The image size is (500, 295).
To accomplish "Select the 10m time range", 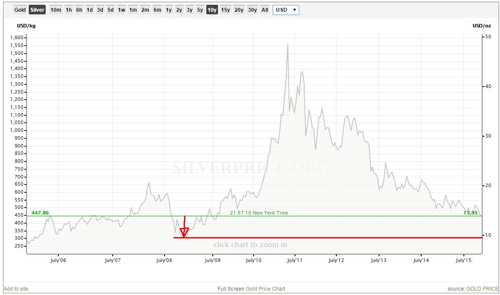I will click(56, 10).
